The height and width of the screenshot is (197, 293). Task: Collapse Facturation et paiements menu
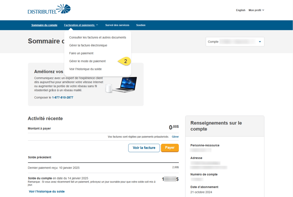pos(81,25)
